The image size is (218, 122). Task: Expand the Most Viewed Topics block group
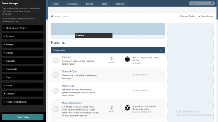[23, 28]
